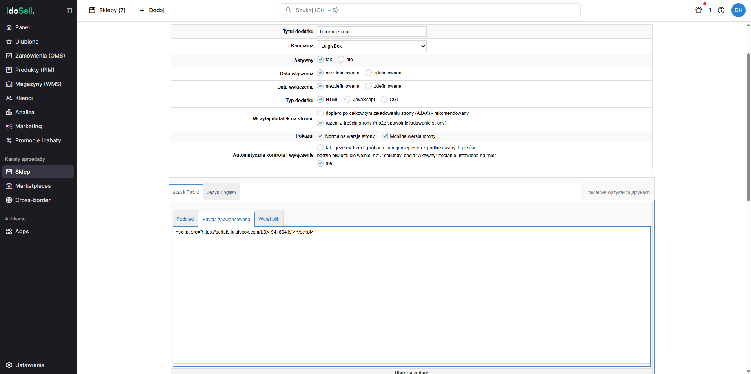
Task: Click 'Powiel we wszystkich językach'
Action: click(x=617, y=192)
